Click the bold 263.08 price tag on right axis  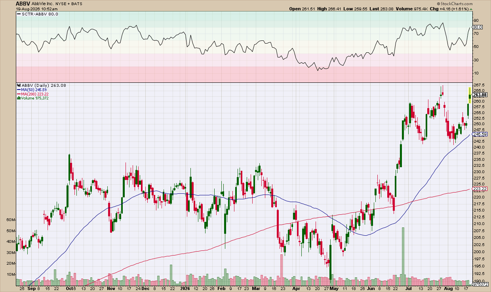point(480,95)
